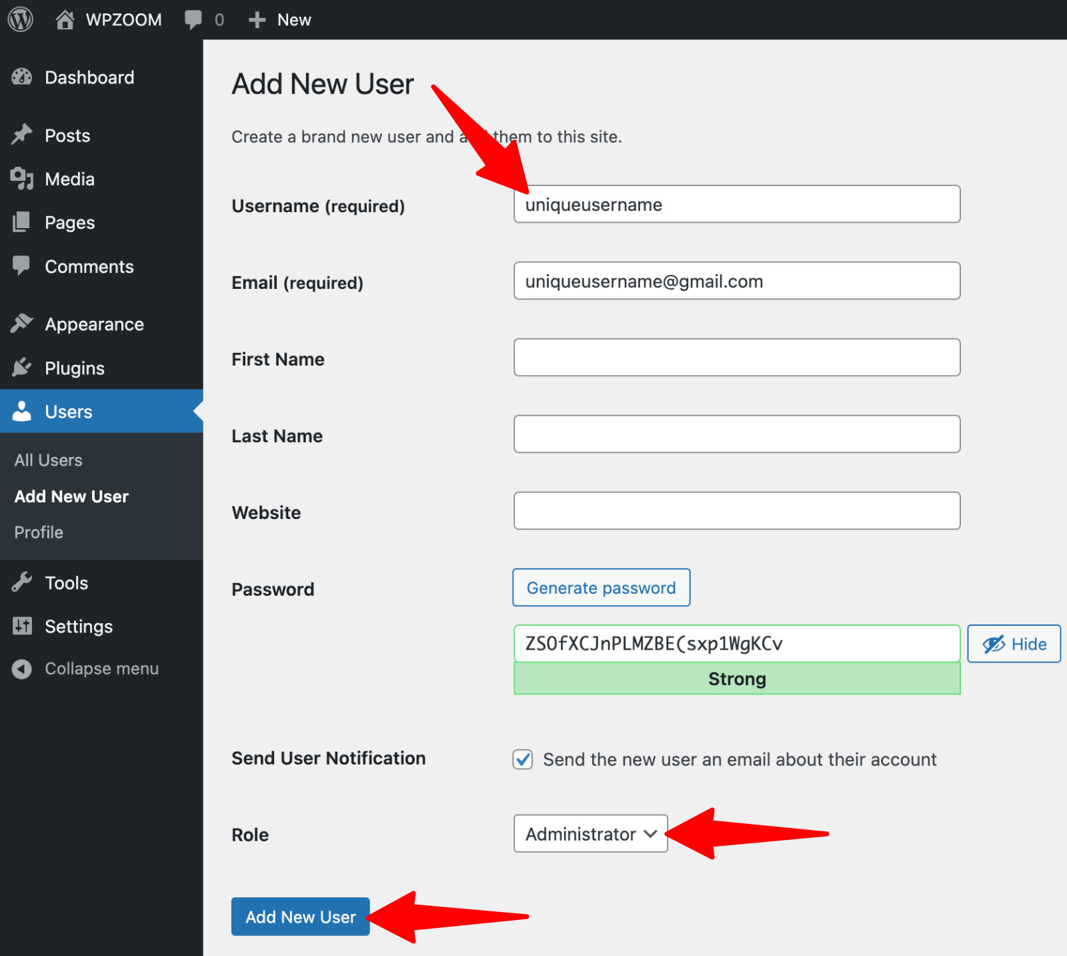Click the First Name input field
The width and height of the screenshot is (1067, 956).
pyautogui.click(x=737, y=358)
